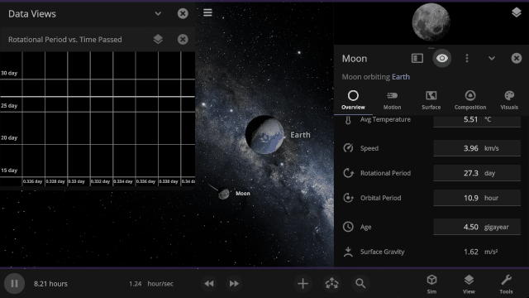Change the gigayear age unit
Viewport: 529px width, 298px height.
pos(496,227)
